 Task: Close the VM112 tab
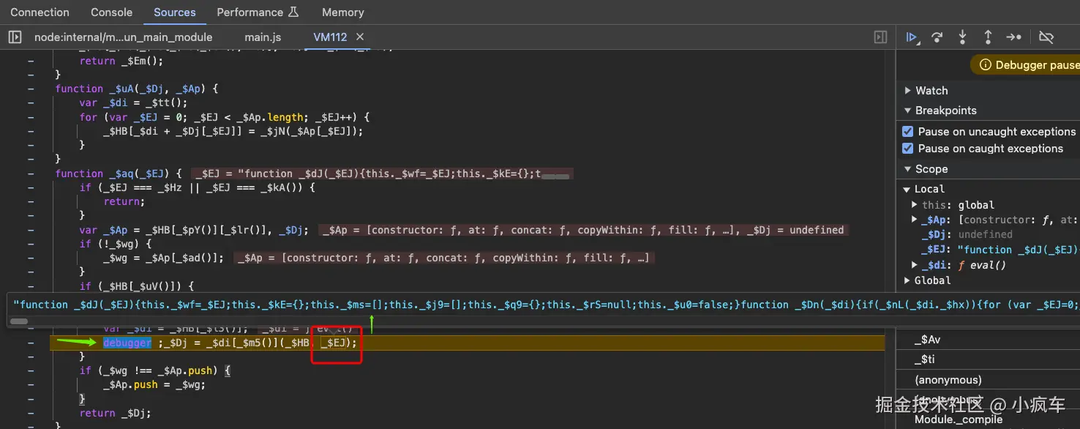(360, 37)
